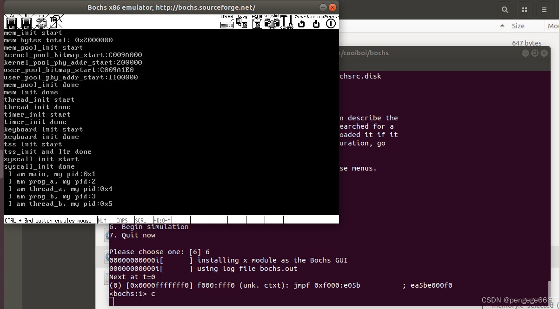Click 'I am main, my pid:0x1' line
This screenshot has width=559, height=309.
(x=52, y=174)
